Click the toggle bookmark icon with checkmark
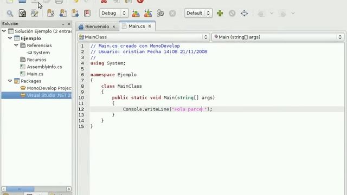 (x=50, y=13)
